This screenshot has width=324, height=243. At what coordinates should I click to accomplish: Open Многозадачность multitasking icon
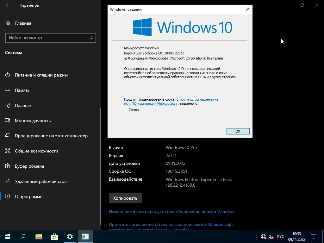pos(8,121)
